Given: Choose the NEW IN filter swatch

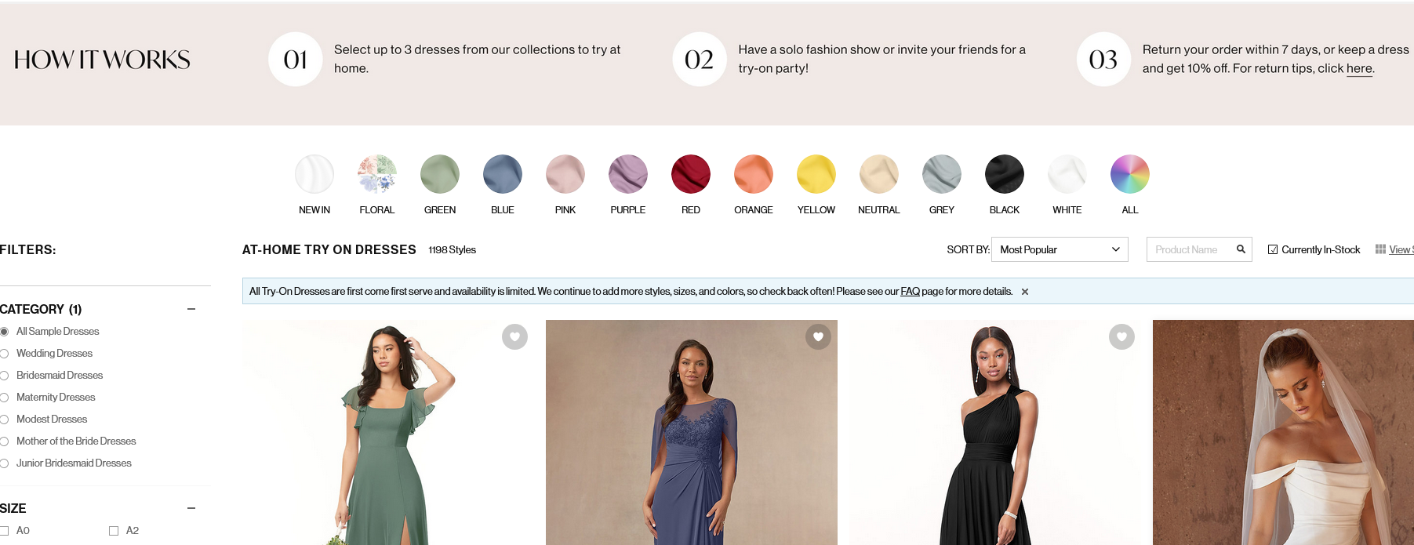Looking at the screenshot, I should click(314, 173).
